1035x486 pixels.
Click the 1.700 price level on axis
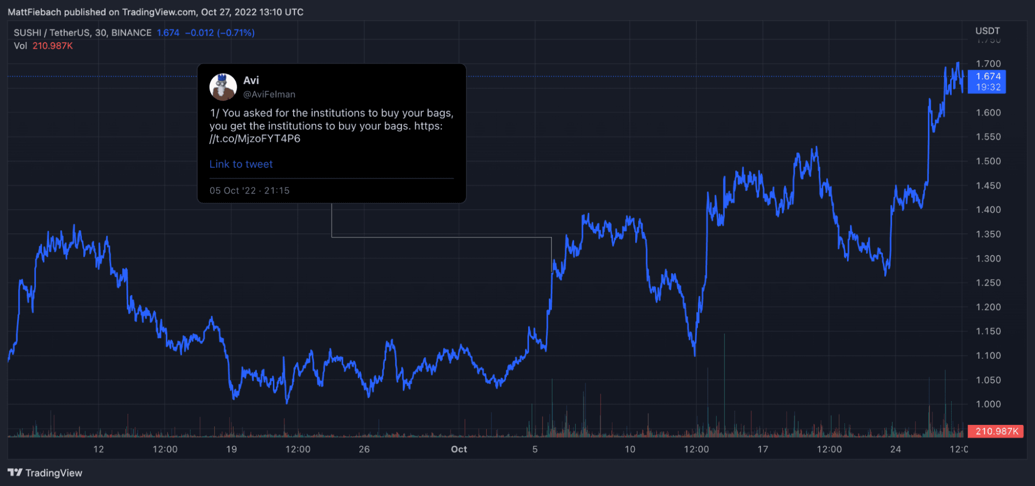click(988, 64)
